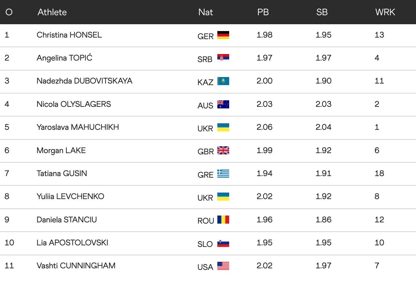Click the Greek flag icon

(x=223, y=174)
